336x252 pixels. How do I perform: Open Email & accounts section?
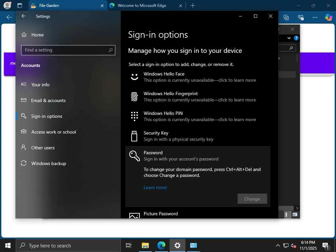[x=48, y=100]
